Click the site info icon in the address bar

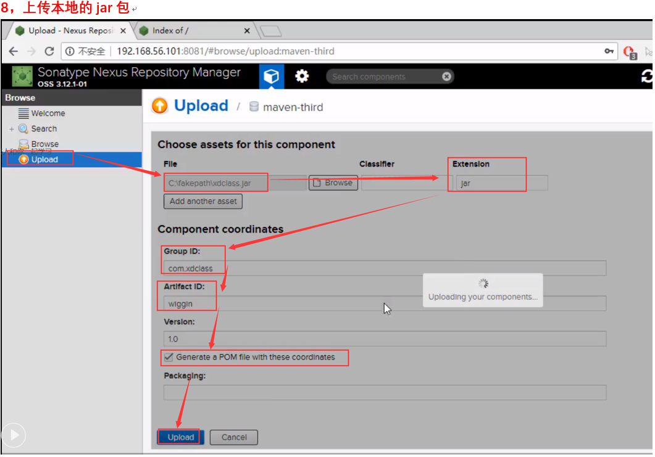[x=70, y=51]
